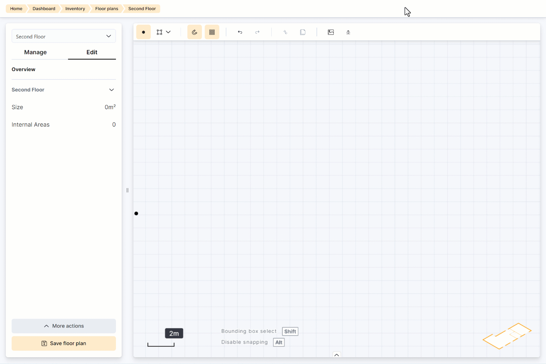Switch to the Manage tab
Viewport: 546px width, 364px height.
coord(35,52)
